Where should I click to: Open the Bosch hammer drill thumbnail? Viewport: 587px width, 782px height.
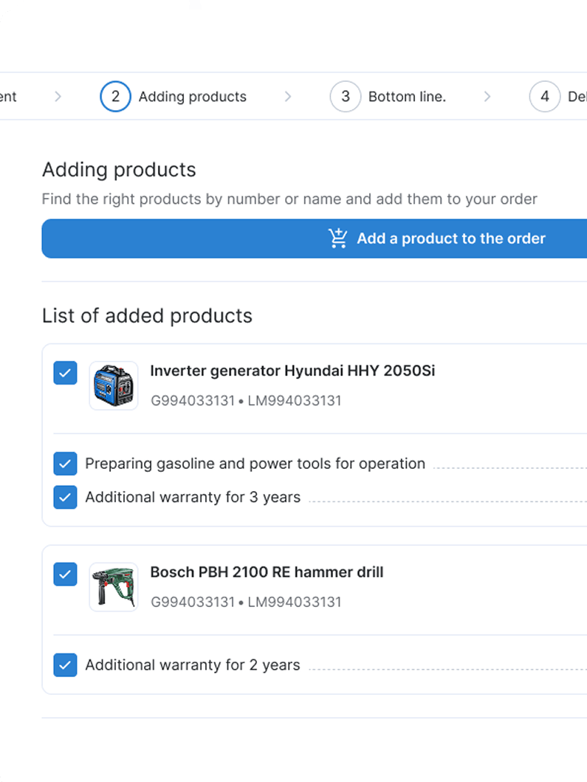(x=114, y=587)
